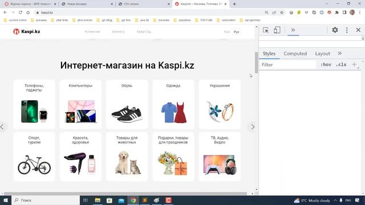The image size is (365, 205).
Task: Click the page vertical scrollbar thumb
Action: [257, 63]
